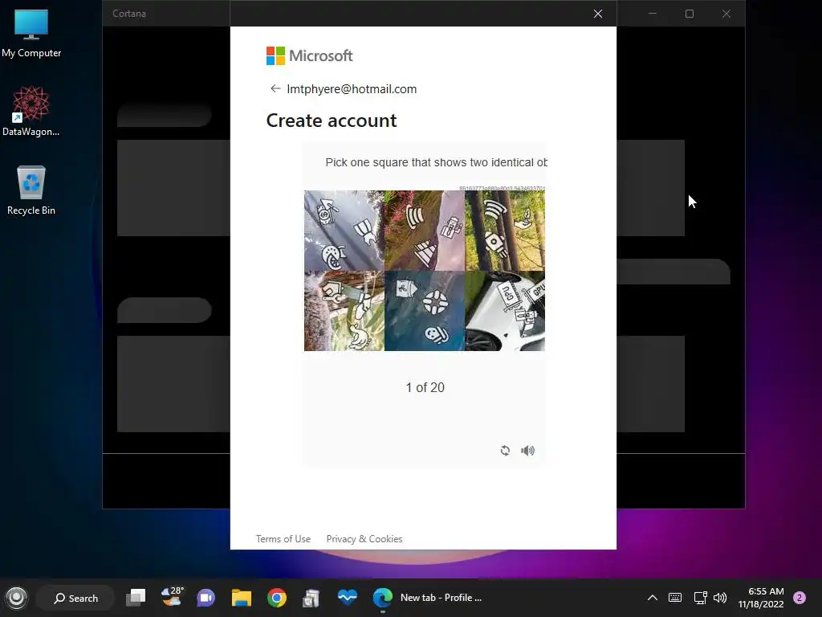
Task: Click the Microsoft logo in the dialog
Action: pyautogui.click(x=309, y=55)
